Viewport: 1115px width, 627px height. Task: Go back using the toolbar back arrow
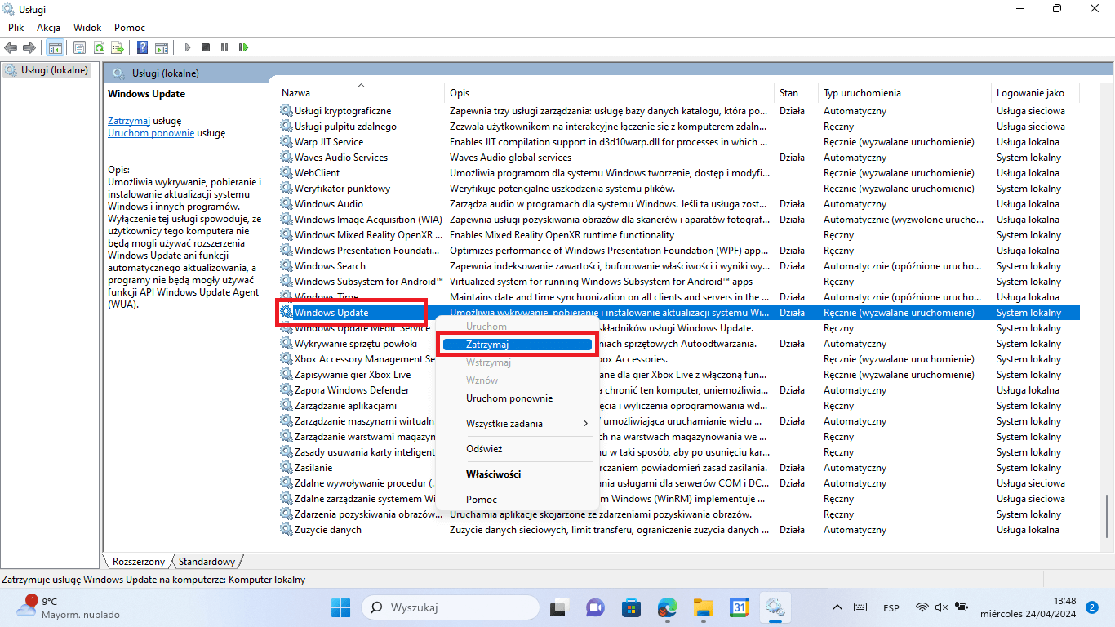click(11, 47)
